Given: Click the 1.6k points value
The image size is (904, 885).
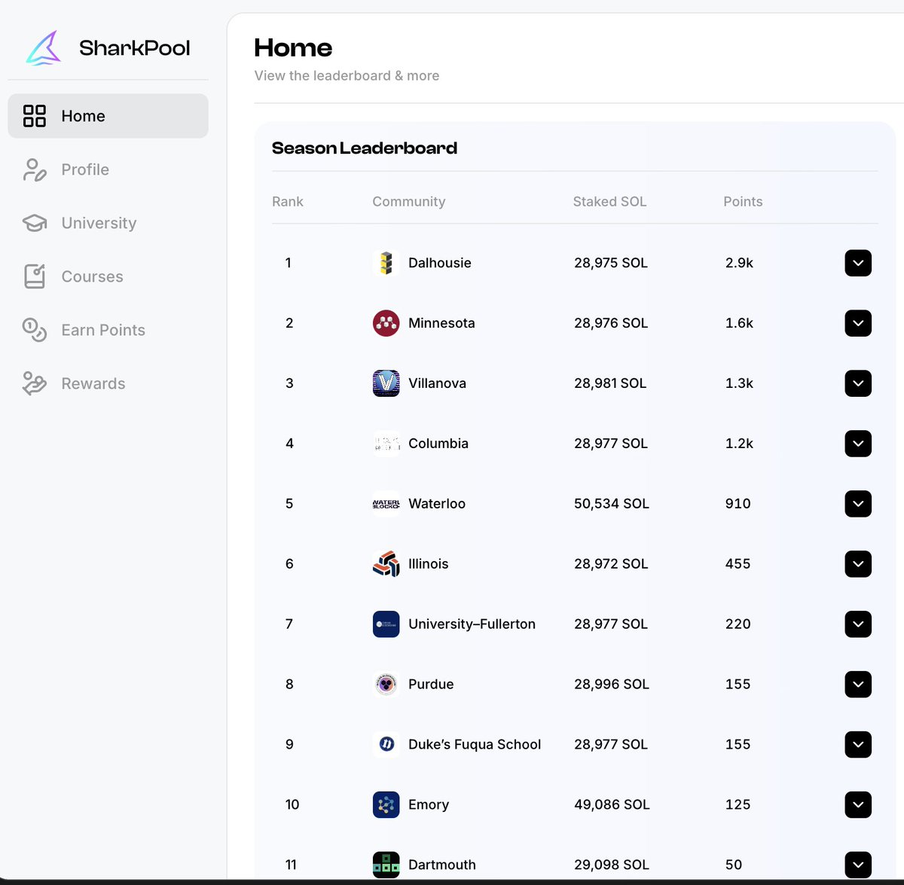Looking at the screenshot, I should point(739,323).
